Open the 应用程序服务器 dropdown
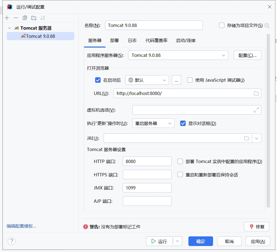The width and height of the screenshot is (277, 252). pyautogui.click(x=178, y=55)
